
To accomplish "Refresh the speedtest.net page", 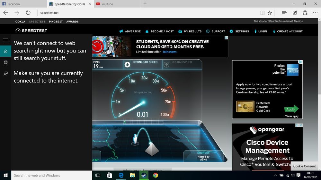I will pyautogui.click(x=28, y=13).
